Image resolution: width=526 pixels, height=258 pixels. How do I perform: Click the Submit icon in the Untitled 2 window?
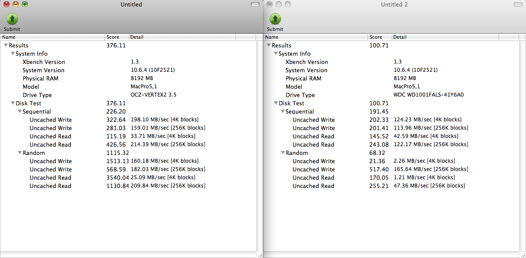[275, 20]
